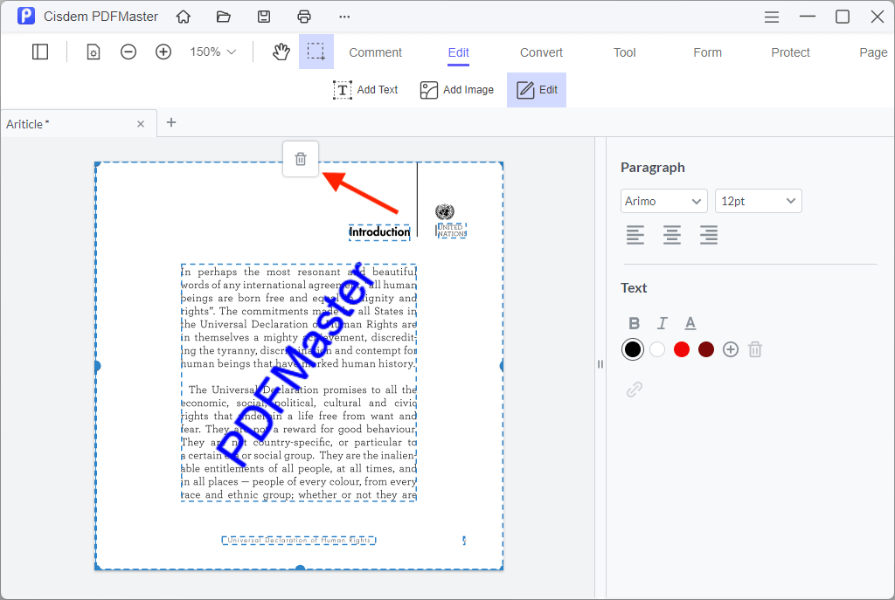The image size is (895, 600).
Task: Switch to the Convert tab
Action: point(541,52)
